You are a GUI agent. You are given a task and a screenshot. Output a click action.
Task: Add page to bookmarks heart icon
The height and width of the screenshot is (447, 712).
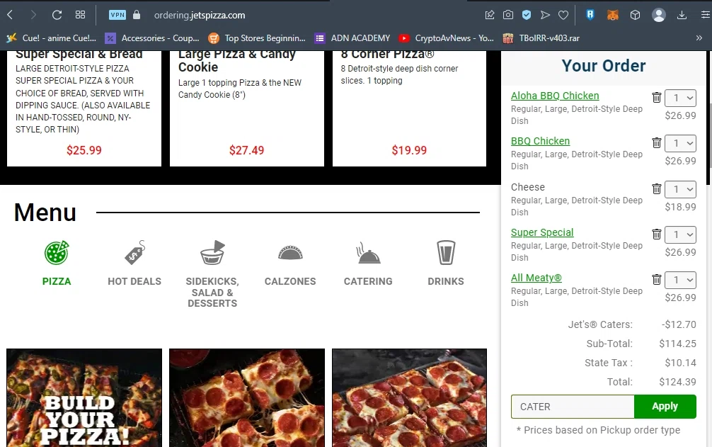click(563, 15)
